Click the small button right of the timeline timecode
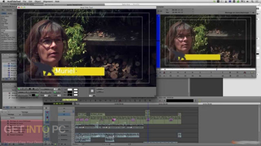 tap(73, 104)
